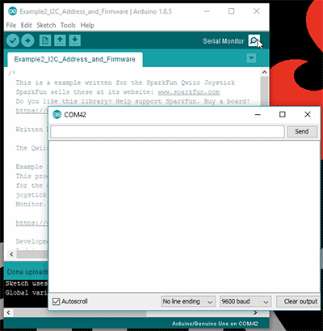Image resolution: width=323 pixels, height=331 pixels.
Task: Click the serial monitor text input field
Action: pyautogui.click(x=167, y=132)
